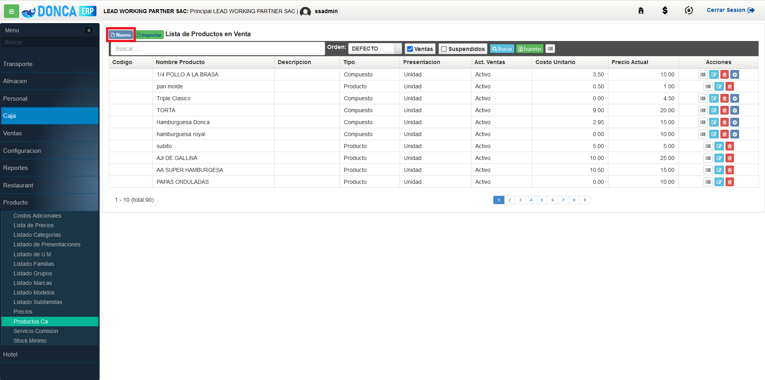Delete the 1/4 POLLO A LA BRASA product
Viewport: 765px width, 380px height.
pos(724,74)
